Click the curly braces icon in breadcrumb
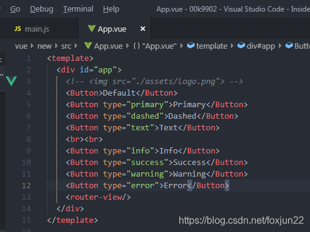 point(137,46)
